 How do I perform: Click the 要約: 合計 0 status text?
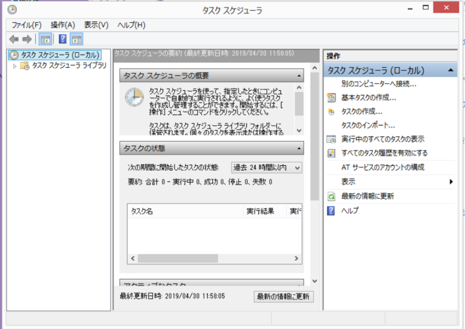pyautogui.click(x=200, y=182)
